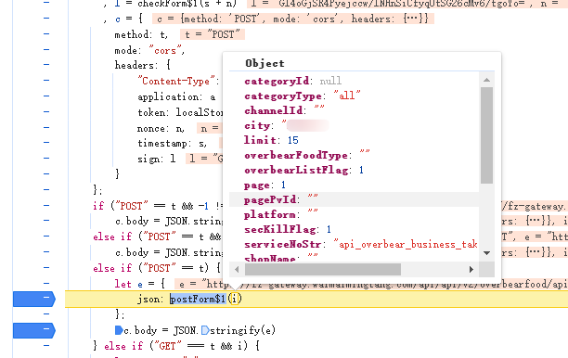Set breakpoint in gutter beside 'sign: l' line

tap(46, 159)
